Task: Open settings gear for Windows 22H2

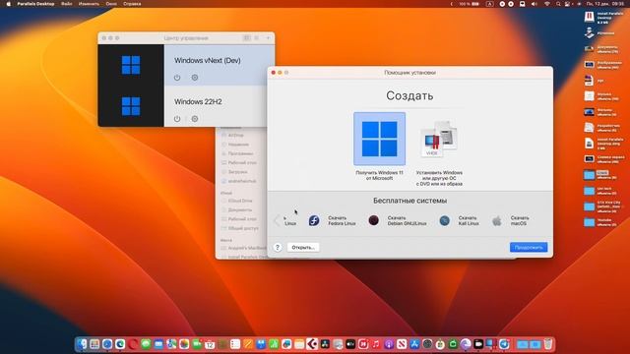Action: coord(195,119)
